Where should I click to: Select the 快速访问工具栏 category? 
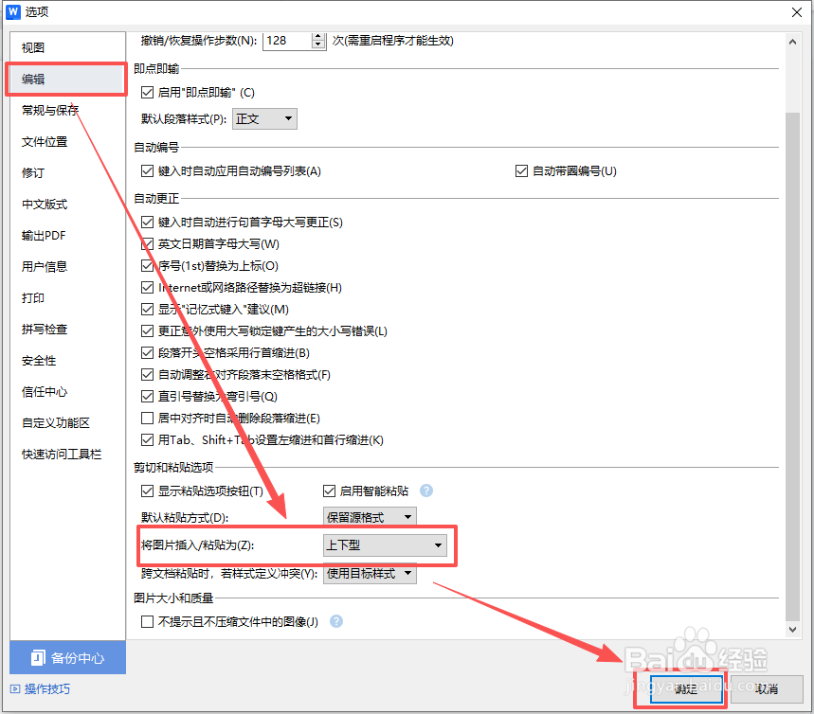(x=67, y=454)
